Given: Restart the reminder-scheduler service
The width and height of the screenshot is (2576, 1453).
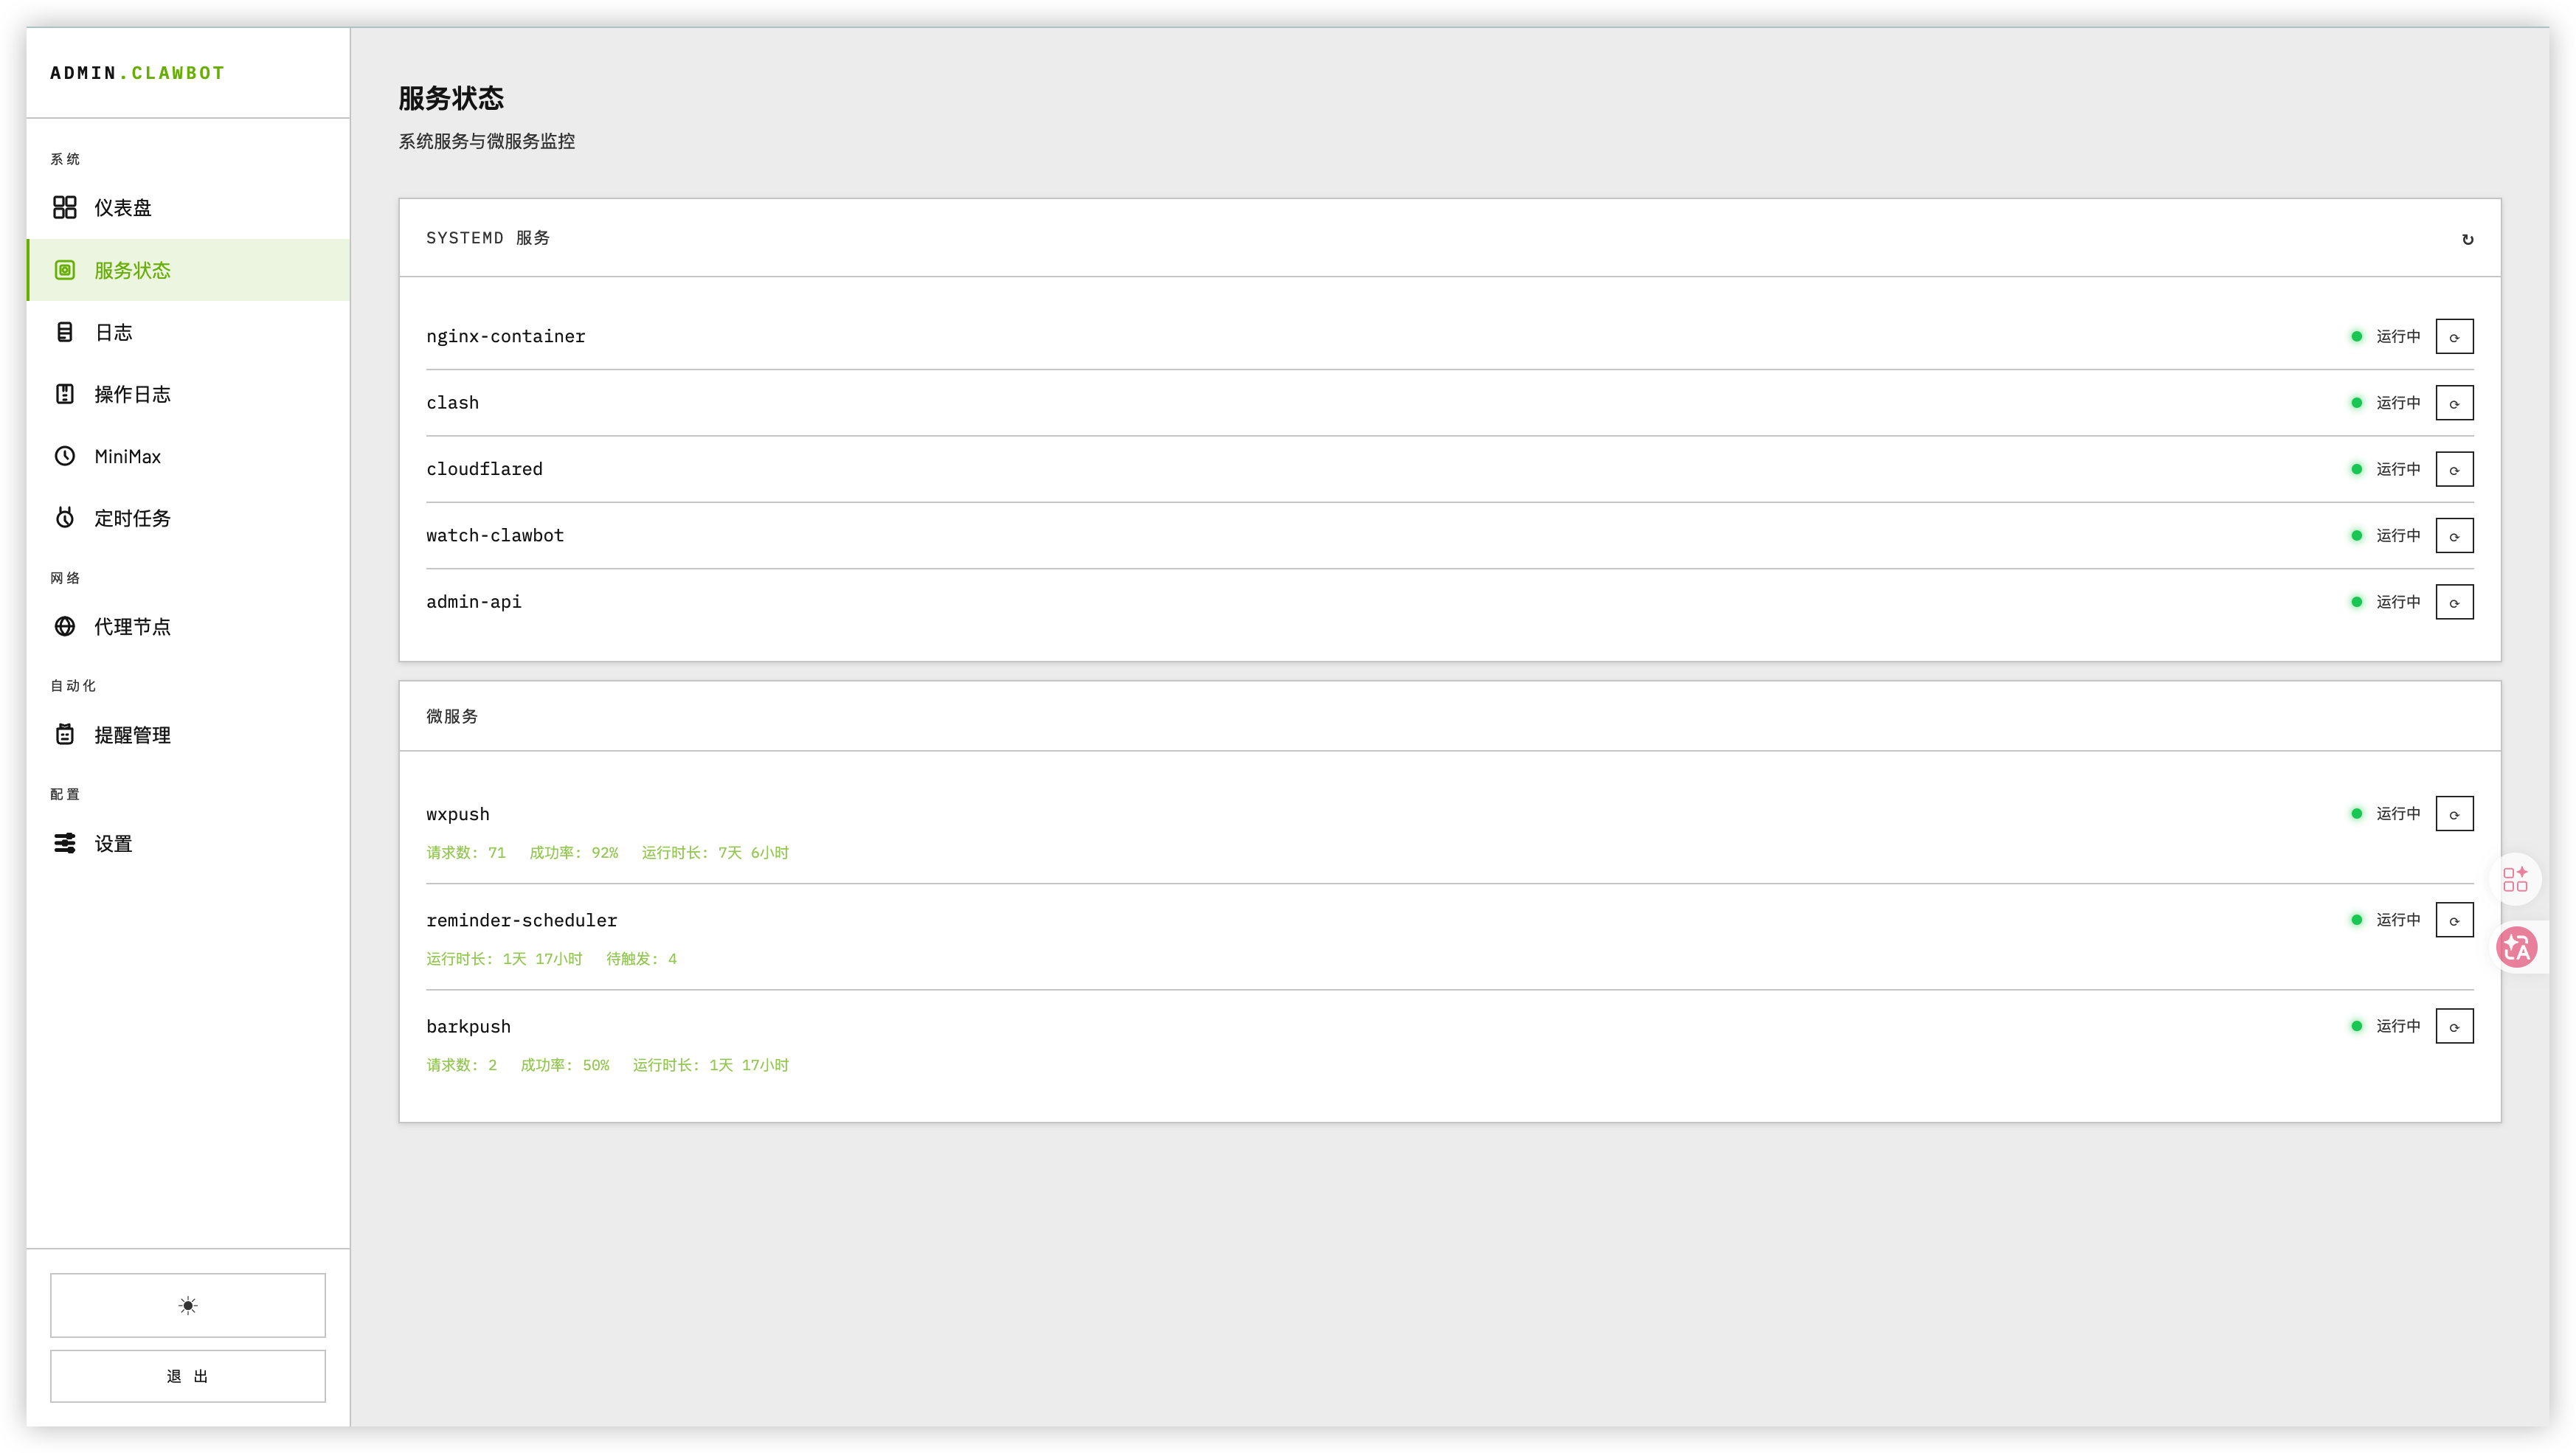Looking at the screenshot, I should point(2454,919).
